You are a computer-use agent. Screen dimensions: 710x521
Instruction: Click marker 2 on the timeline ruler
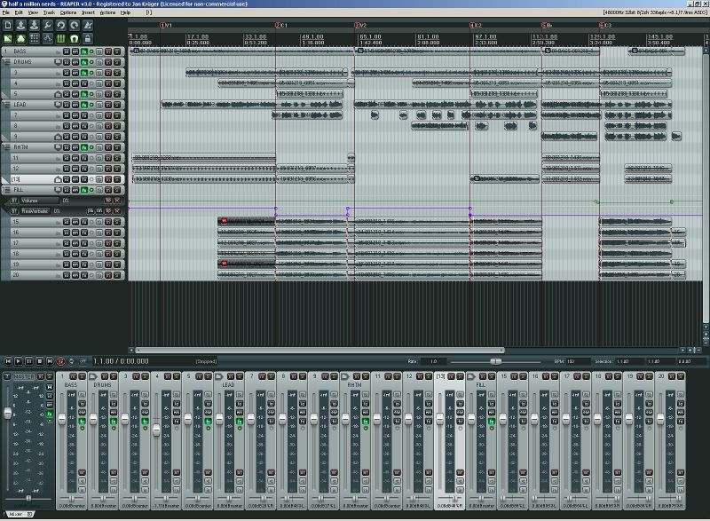click(x=278, y=26)
